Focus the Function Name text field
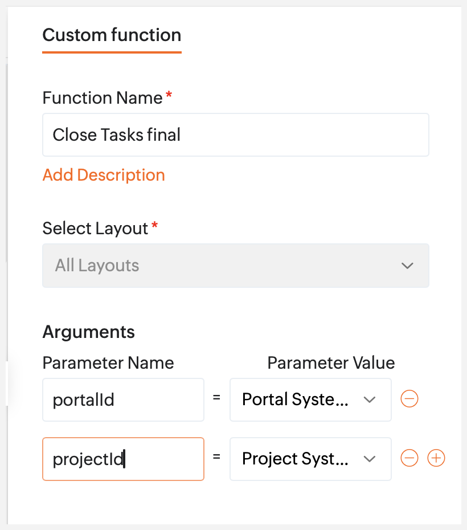Viewport: 467px width, 530px height. (x=235, y=135)
